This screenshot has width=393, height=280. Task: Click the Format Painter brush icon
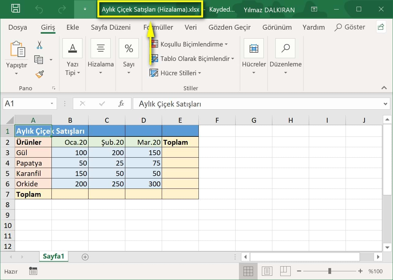(40, 74)
